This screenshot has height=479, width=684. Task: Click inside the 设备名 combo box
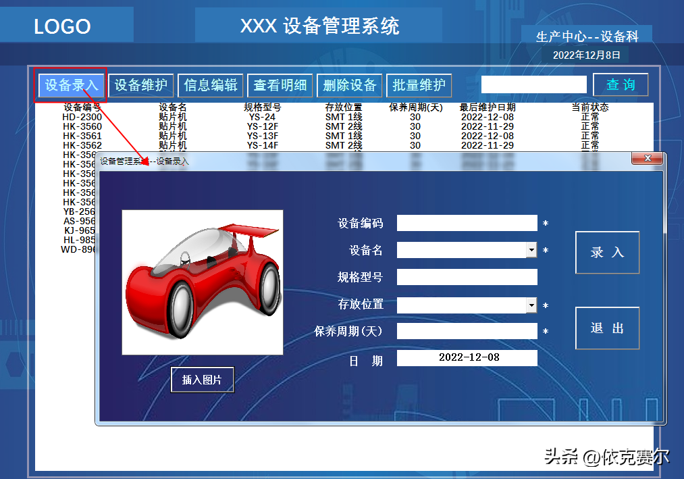point(462,250)
